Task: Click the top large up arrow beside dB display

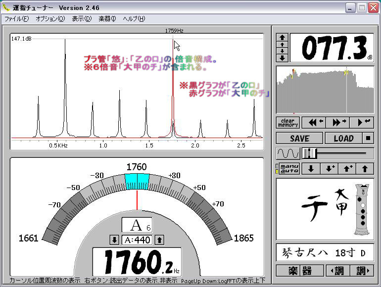Action: 282,38
